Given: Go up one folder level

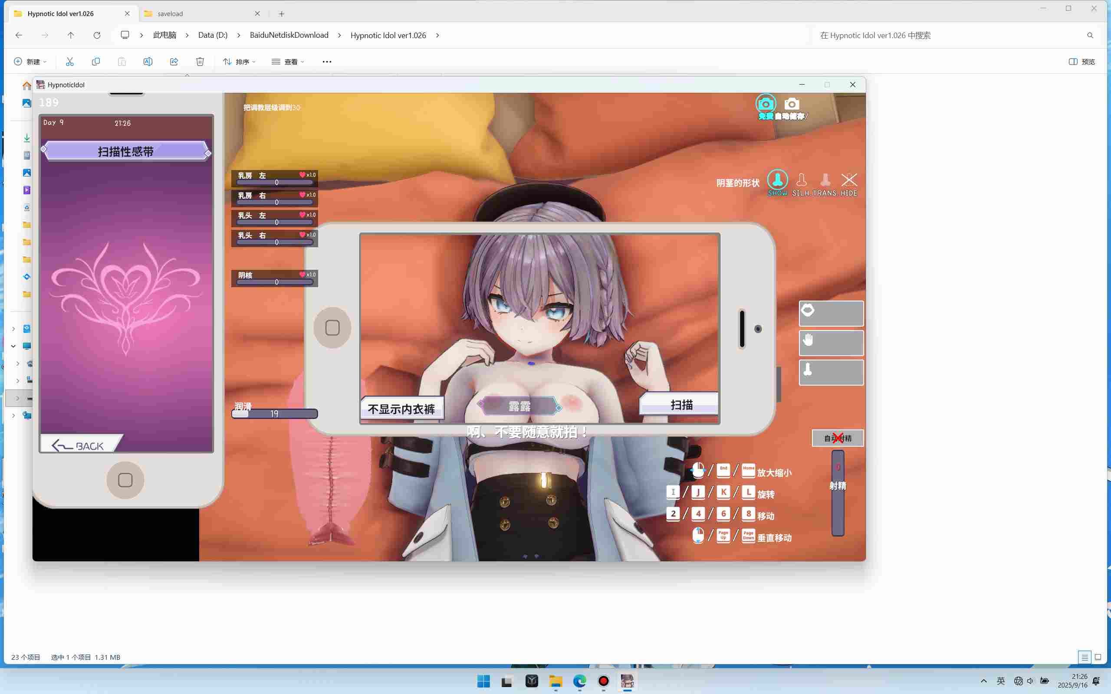Looking at the screenshot, I should pyautogui.click(x=71, y=35).
